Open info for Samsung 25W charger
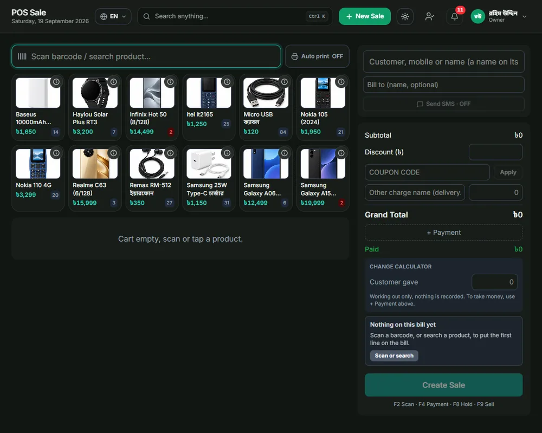This screenshot has height=433, width=542. (227, 153)
